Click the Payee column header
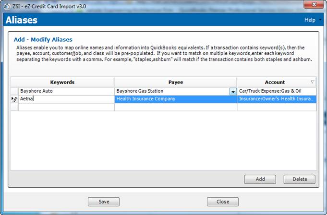 click(175, 82)
